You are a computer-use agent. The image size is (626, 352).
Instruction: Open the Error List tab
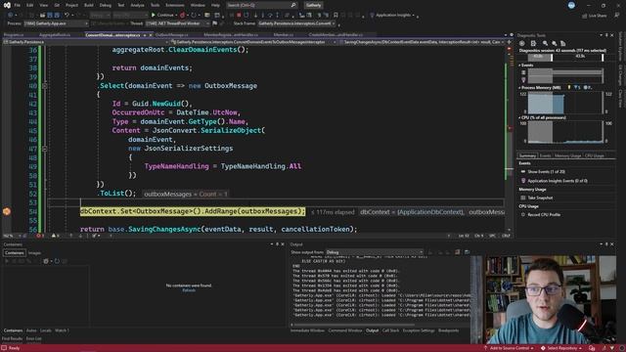click(33, 339)
